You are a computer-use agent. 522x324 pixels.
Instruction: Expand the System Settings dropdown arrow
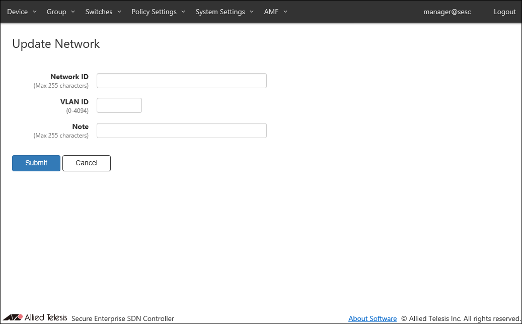252,12
